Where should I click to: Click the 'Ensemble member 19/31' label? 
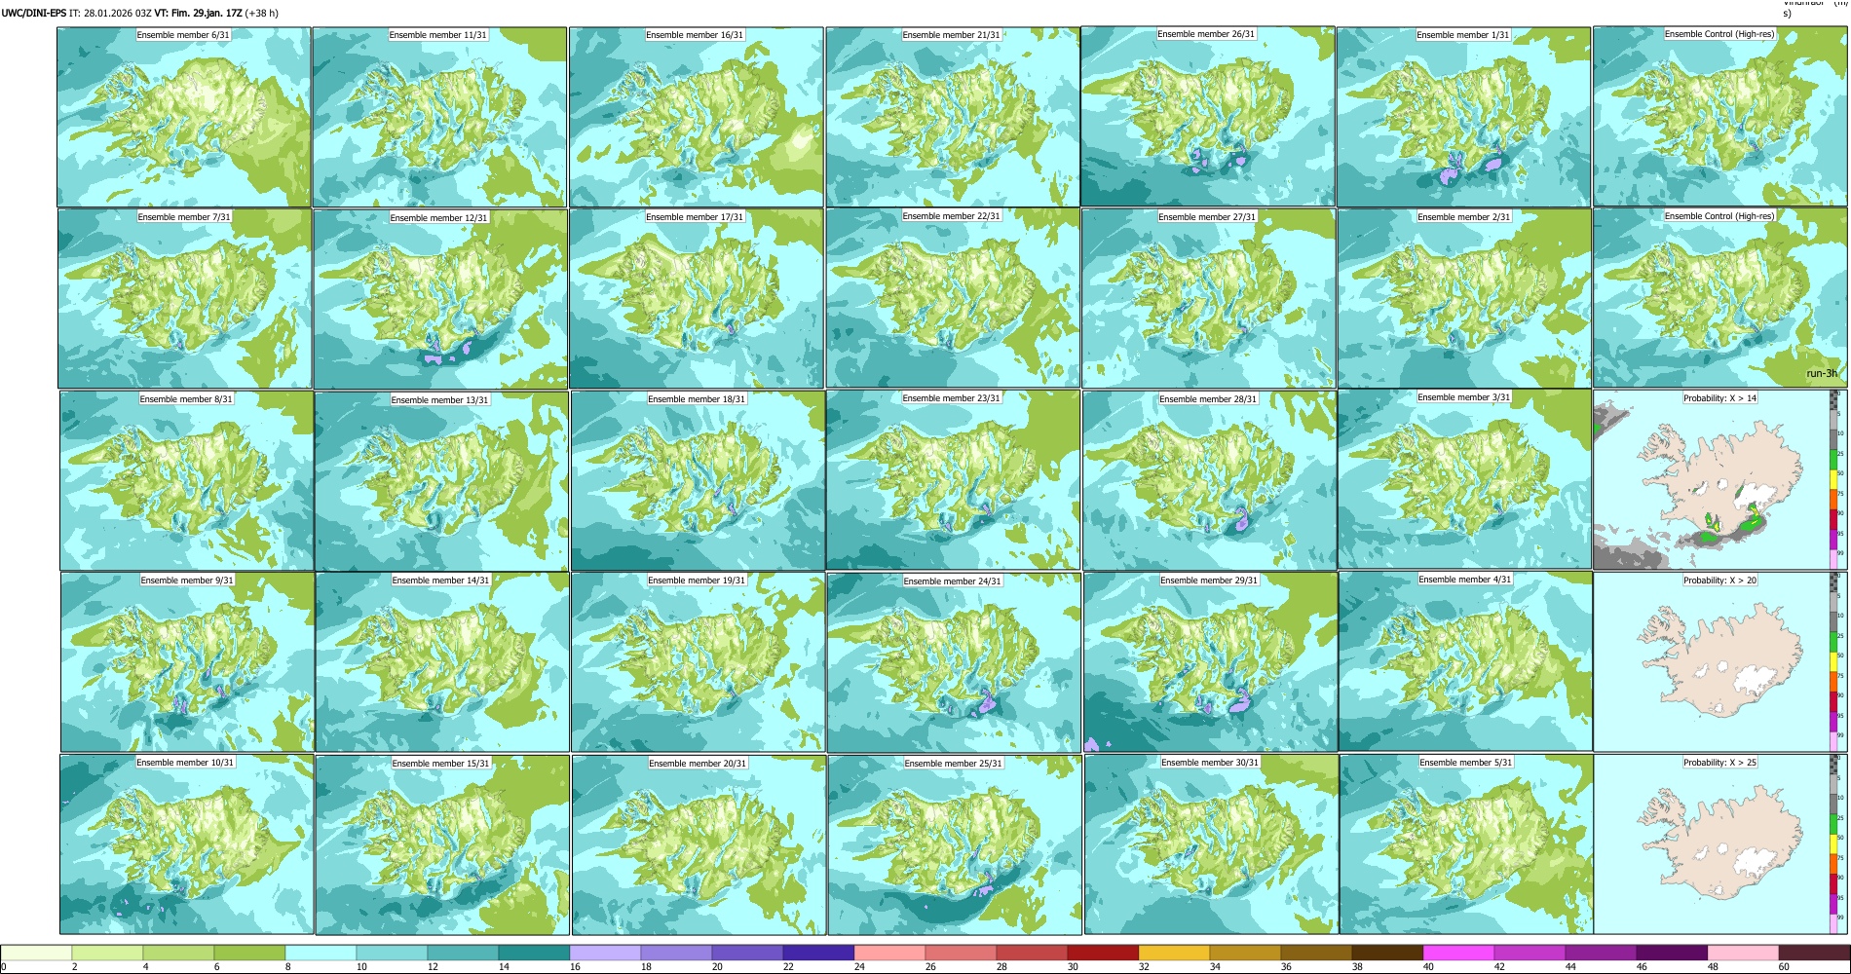pos(698,581)
